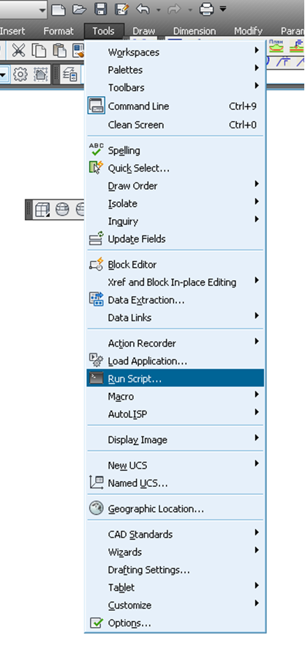Click the Save floppy disk icon
The height and width of the screenshot is (649, 305).
[x=101, y=9]
